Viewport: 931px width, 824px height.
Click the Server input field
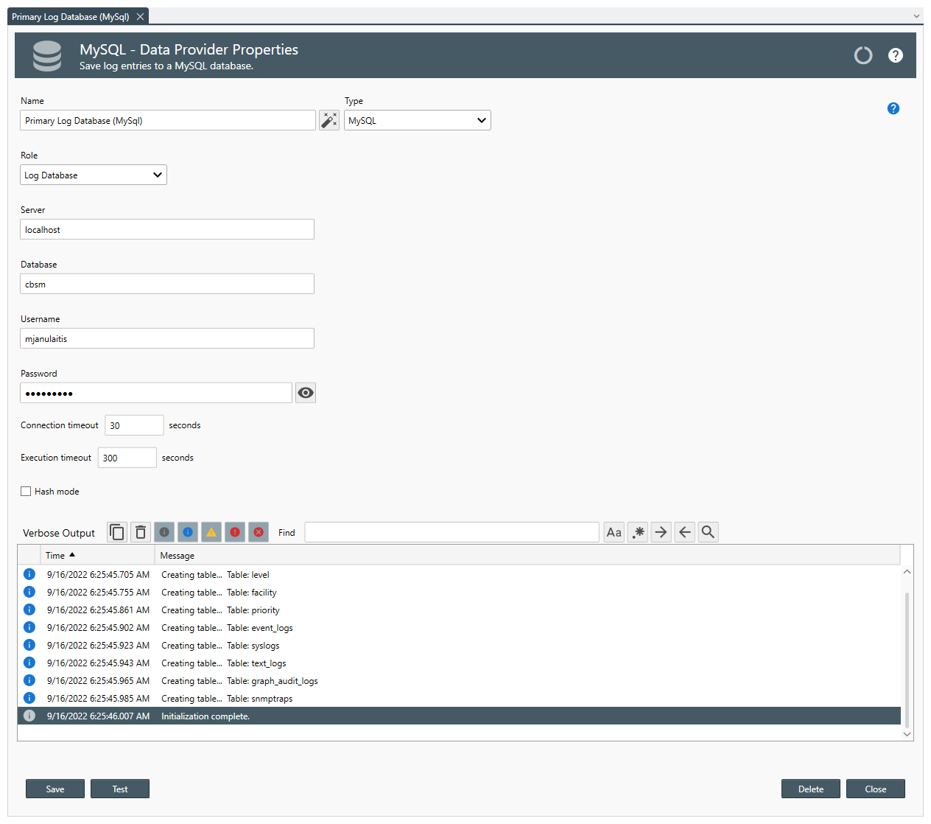pos(167,229)
